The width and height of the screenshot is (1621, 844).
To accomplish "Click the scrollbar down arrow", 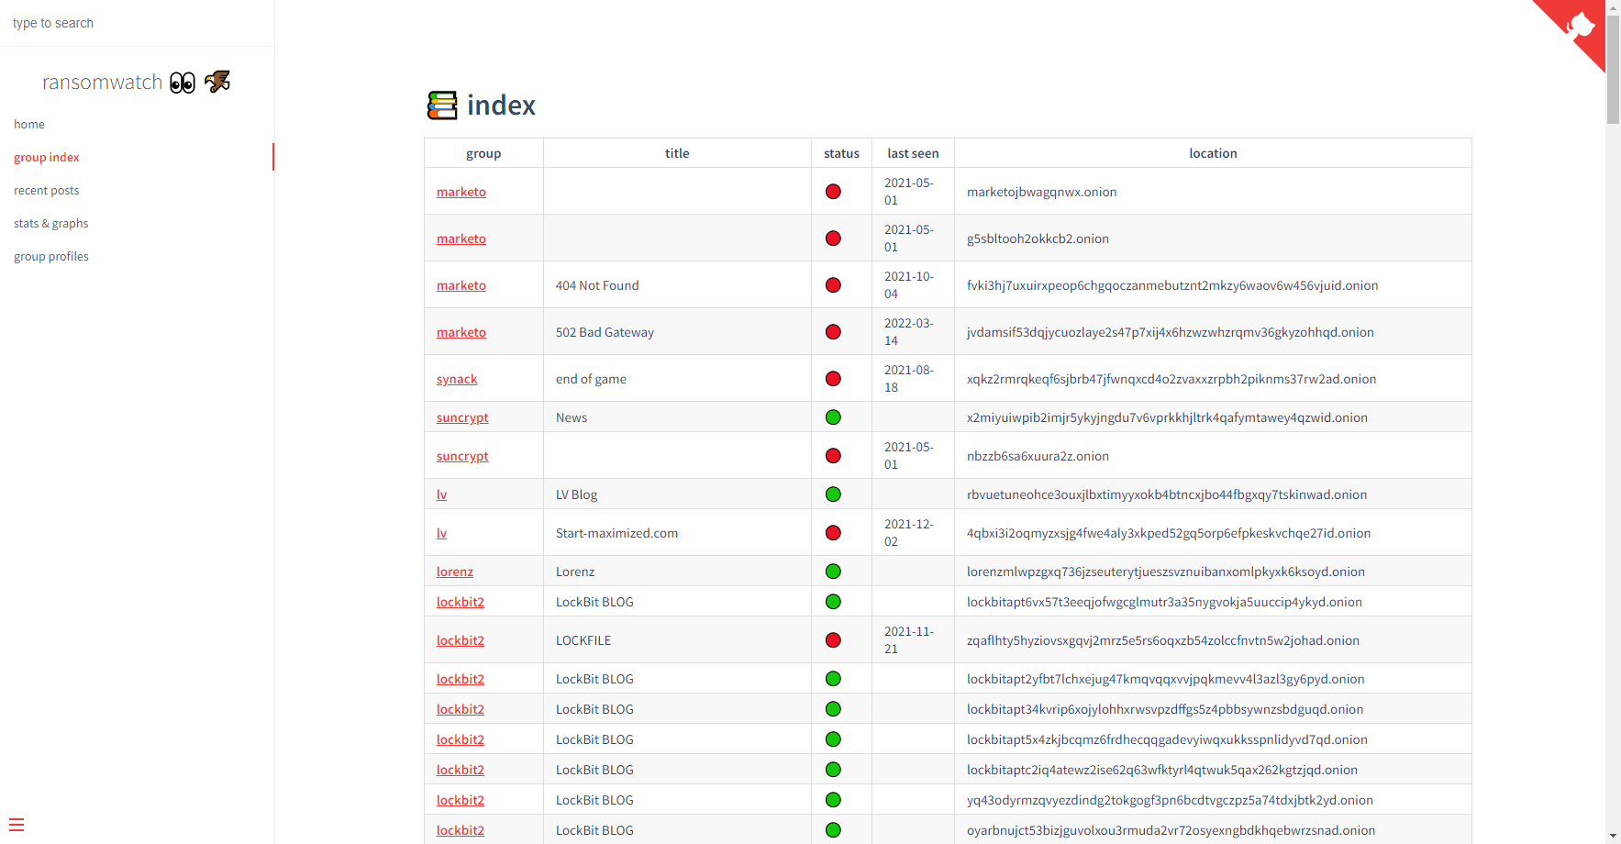I will click(1613, 836).
